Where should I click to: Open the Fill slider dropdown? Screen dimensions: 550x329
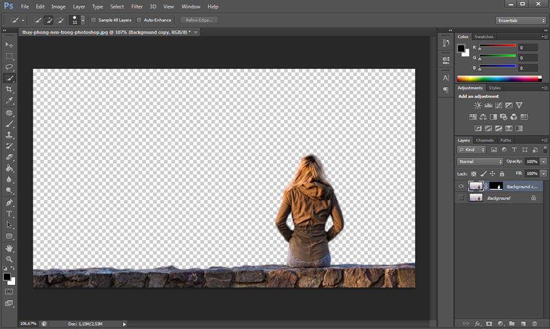(x=543, y=174)
